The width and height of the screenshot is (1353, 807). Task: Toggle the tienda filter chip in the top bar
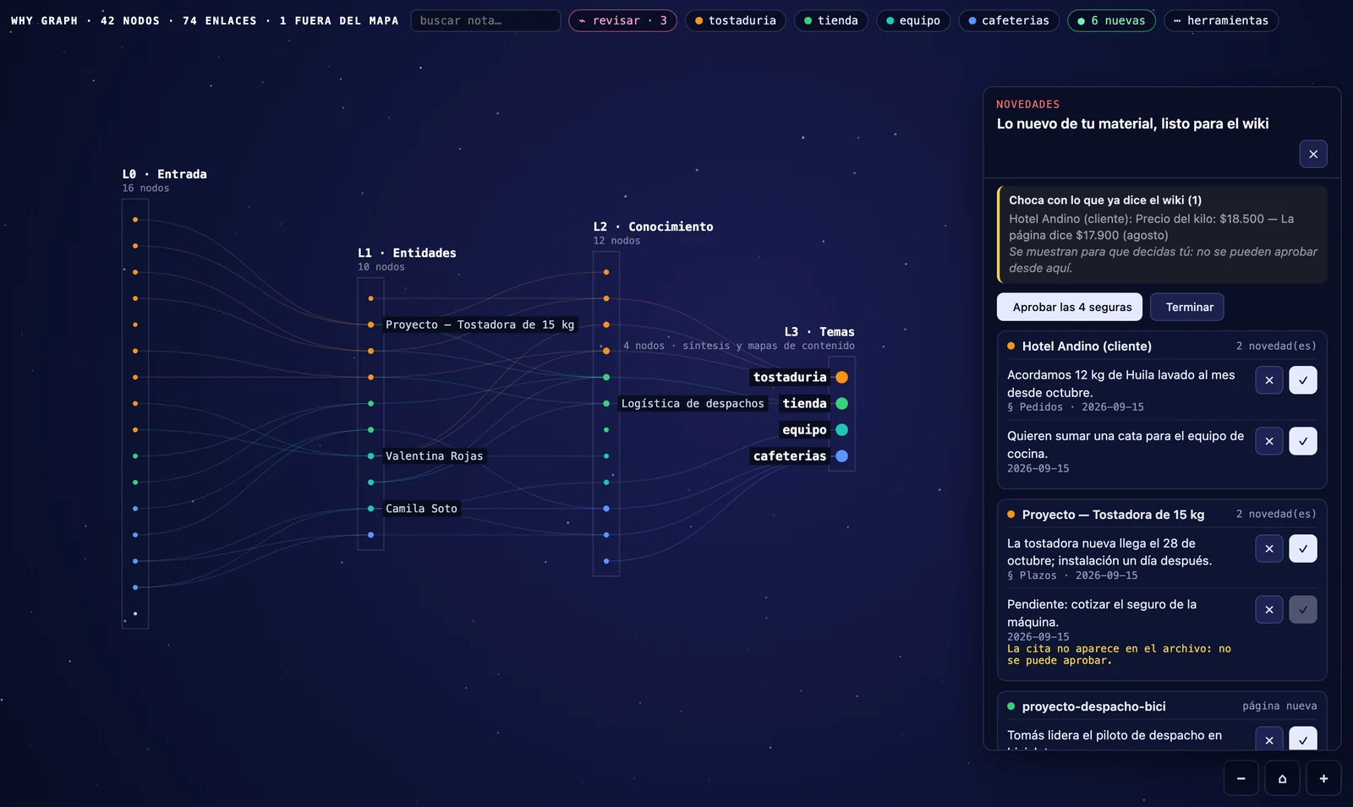pos(831,20)
